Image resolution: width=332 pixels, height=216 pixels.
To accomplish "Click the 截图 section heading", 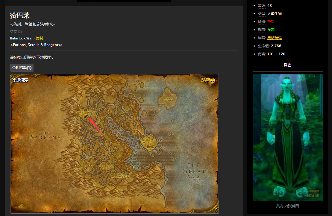I will click(x=287, y=65).
